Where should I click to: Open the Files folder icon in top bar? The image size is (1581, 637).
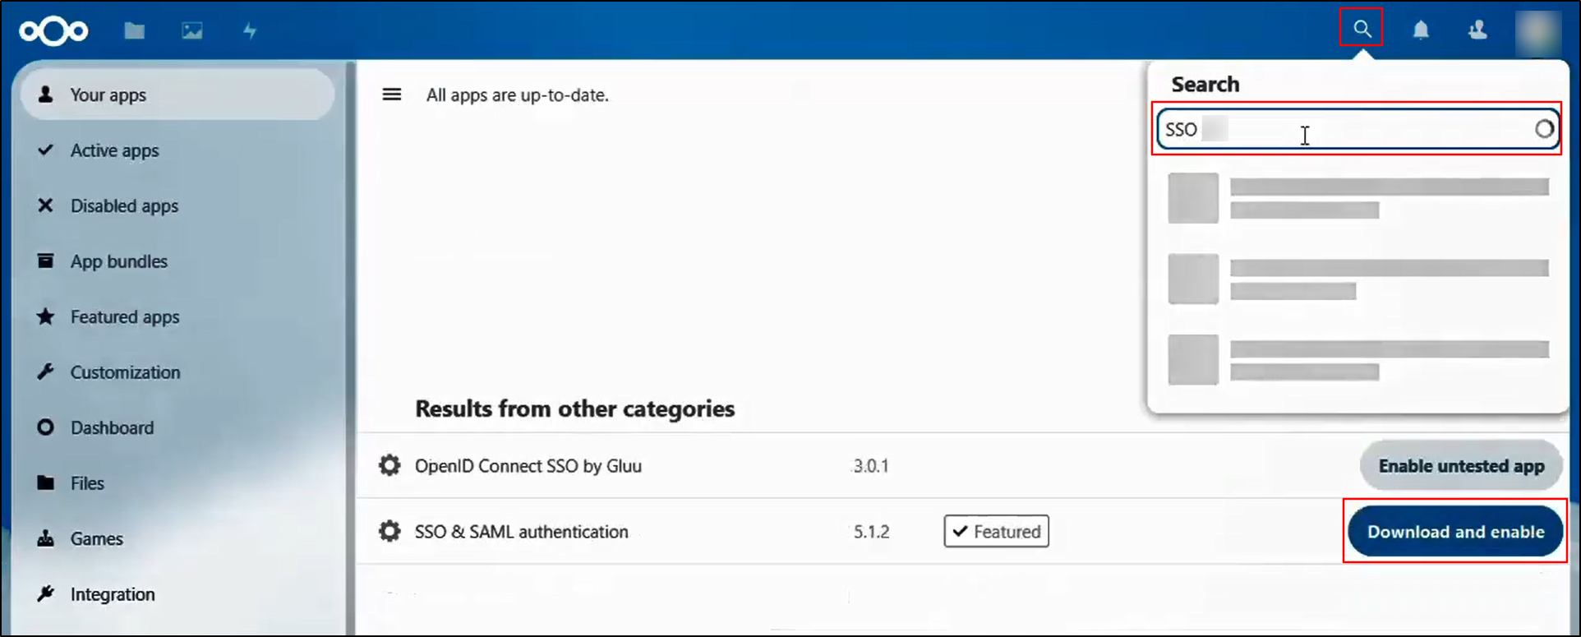coord(134,30)
